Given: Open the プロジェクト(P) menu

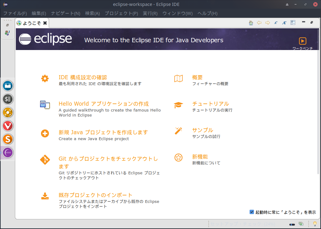Looking at the screenshot, I should tap(121, 13).
